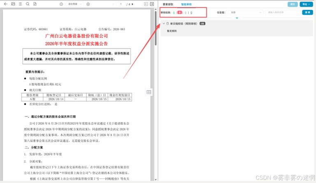
Task: Collapse the 单文档校验 (规则审核) section chevron
Action: [164, 23]
